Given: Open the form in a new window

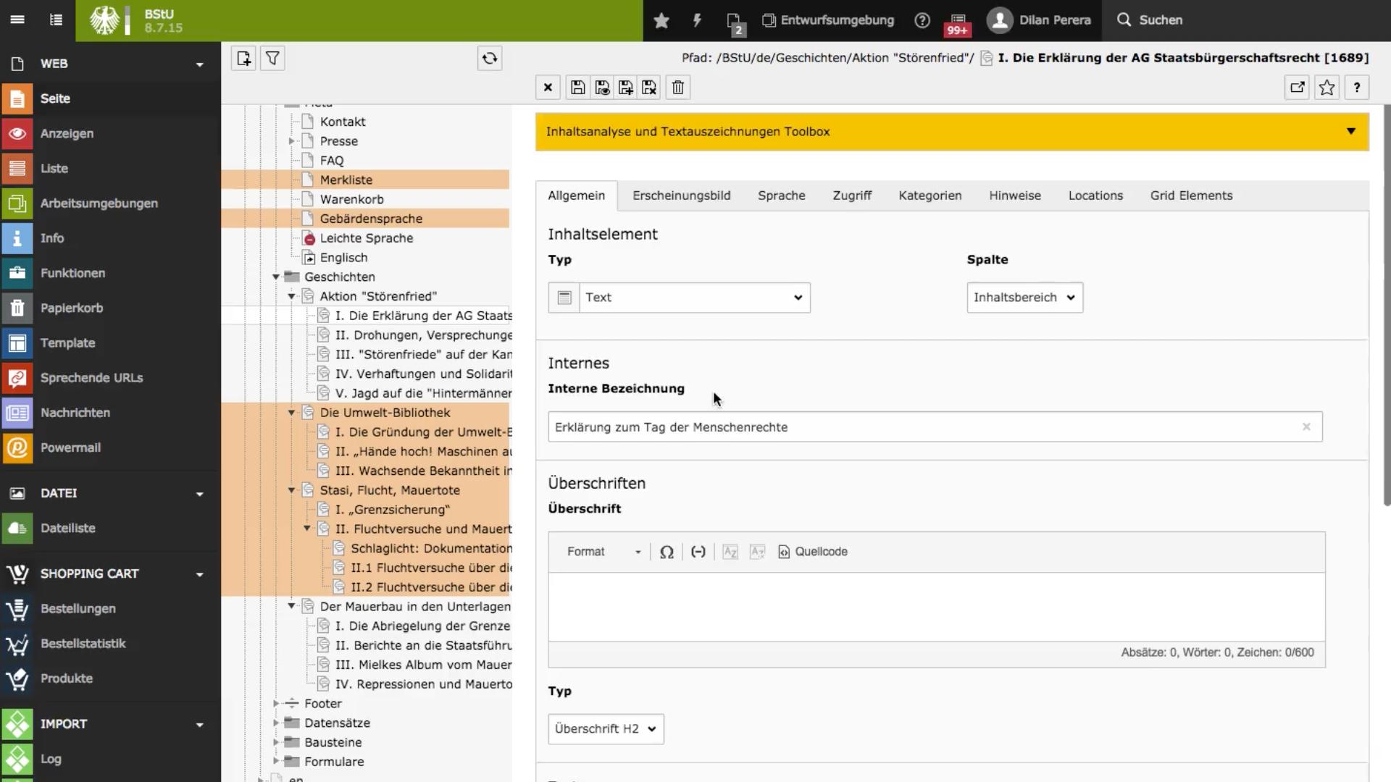Looking at the screenshot, I should tap(1298, 88).
